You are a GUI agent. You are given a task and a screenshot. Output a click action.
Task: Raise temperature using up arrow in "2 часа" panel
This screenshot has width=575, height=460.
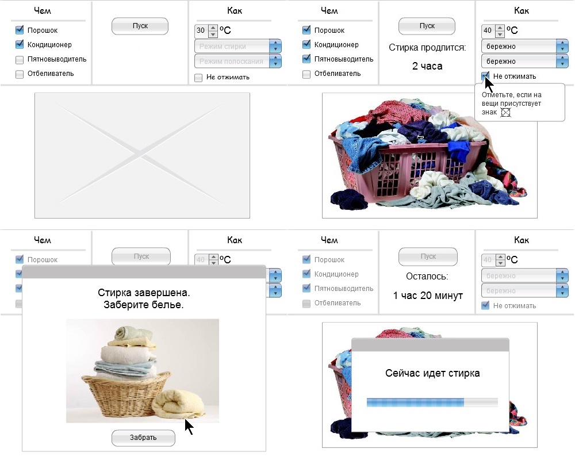pos(500,27)
